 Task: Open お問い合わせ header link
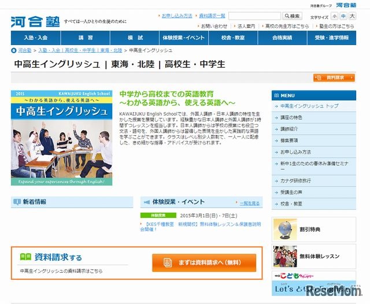point(214,26)
